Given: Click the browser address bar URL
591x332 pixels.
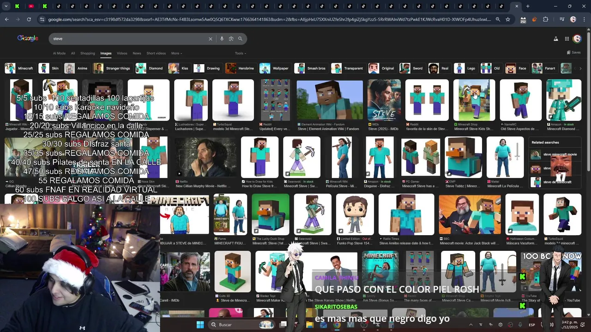Looking at the screenshot, I should 270,19.
